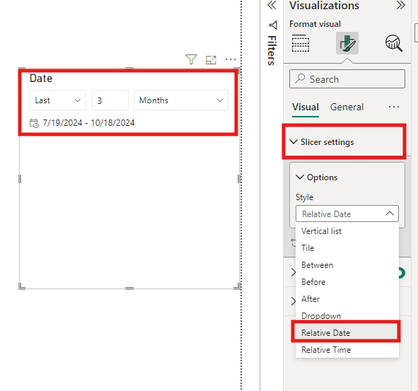Click the Filters pane vertical label

coord(272,50)
